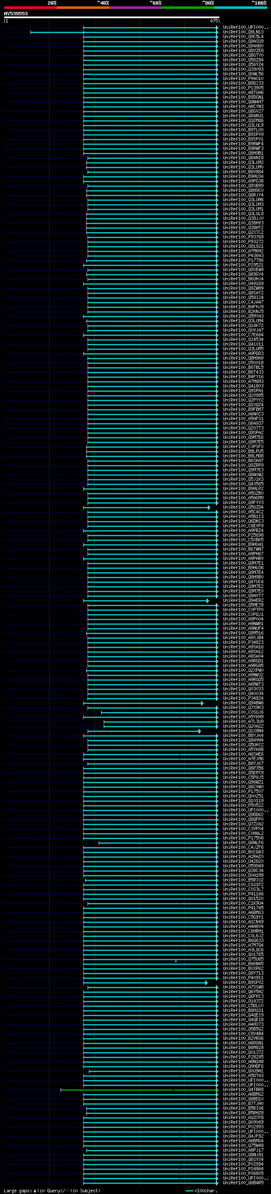Click the red 20% identity legend bar
271x1194 pixels.
click(x=30, y=8)
